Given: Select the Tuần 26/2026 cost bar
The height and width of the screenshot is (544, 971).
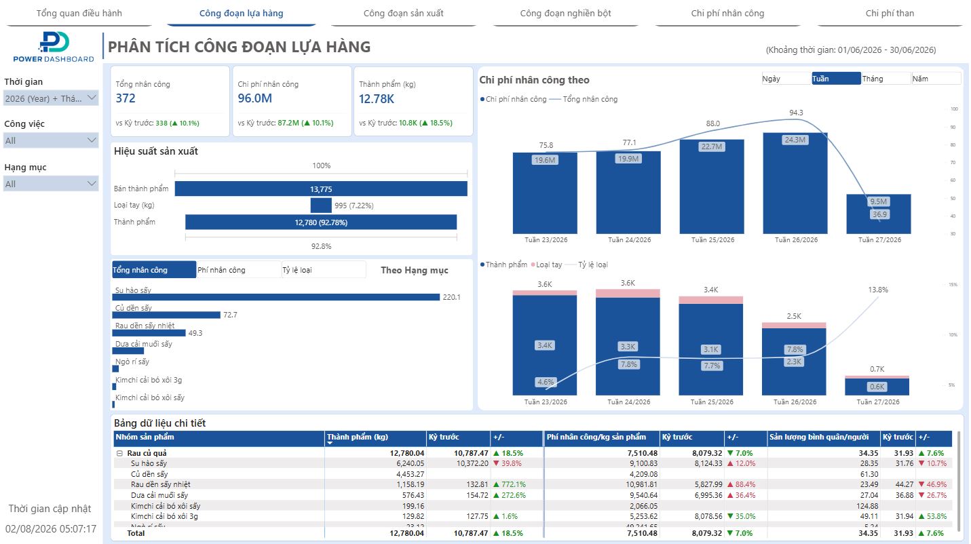Looking at the screenshot, I should 796,183.
